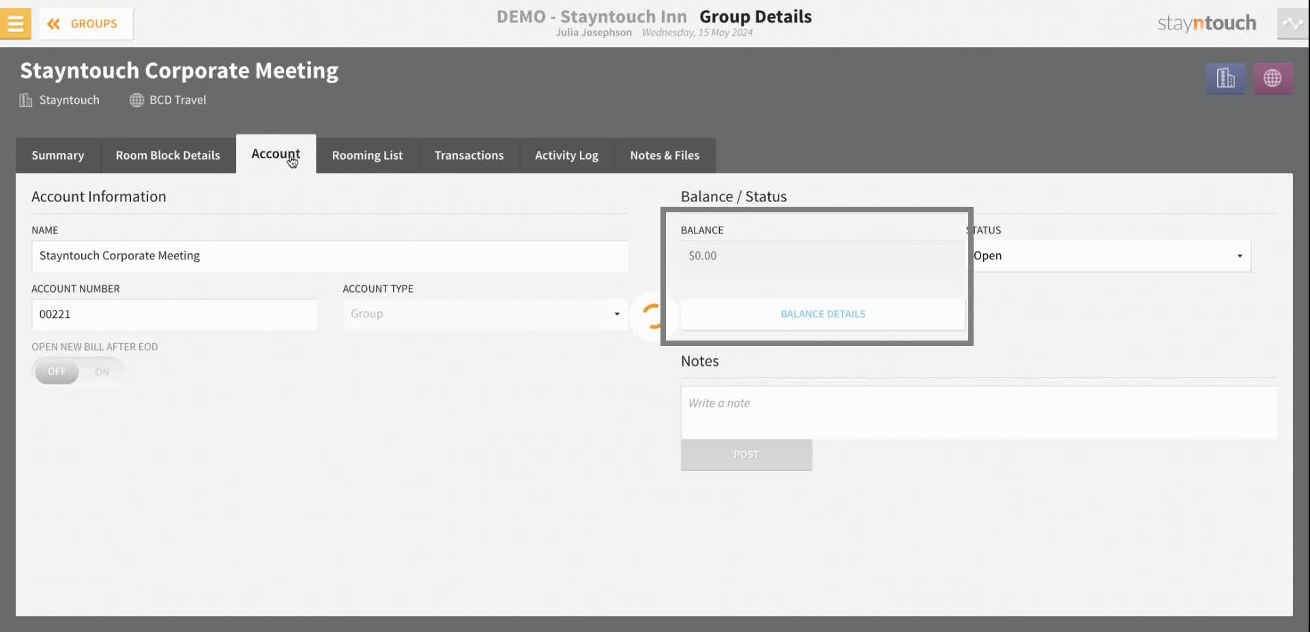The image size is (1310, 632).
Task: Click the Account Number field
Action: click(174, 315)
